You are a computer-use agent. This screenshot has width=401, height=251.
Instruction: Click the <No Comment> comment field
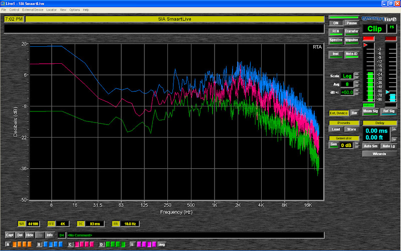pos(195,235)
